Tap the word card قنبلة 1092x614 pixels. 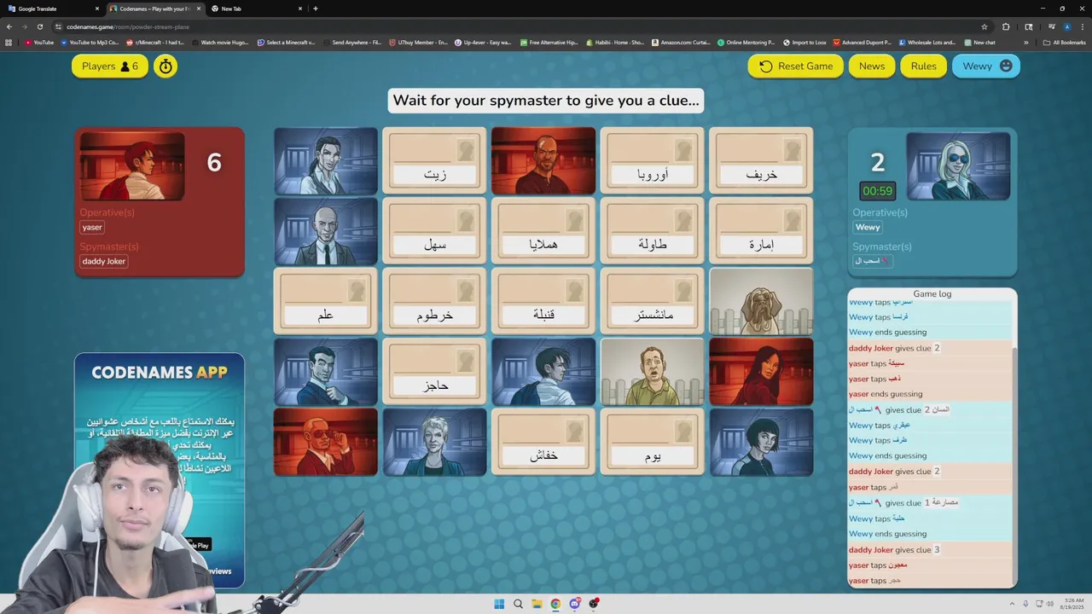(x=543, y=301)
